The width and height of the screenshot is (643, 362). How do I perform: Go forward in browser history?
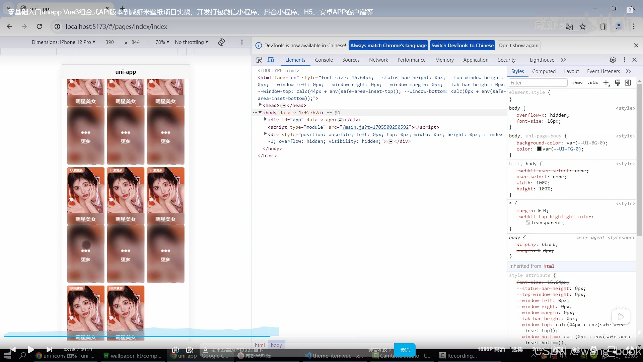point(24,26)
